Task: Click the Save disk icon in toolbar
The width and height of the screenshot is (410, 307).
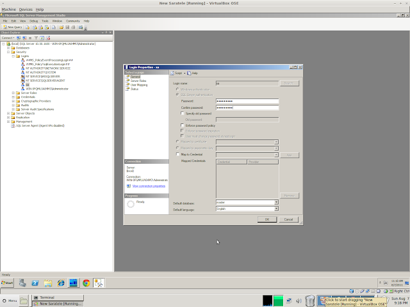Action: 67,27
